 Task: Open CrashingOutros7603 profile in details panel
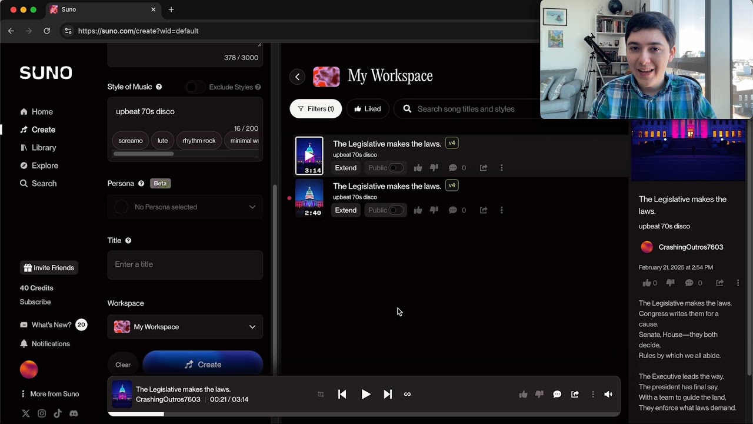(x=682, y=247)
